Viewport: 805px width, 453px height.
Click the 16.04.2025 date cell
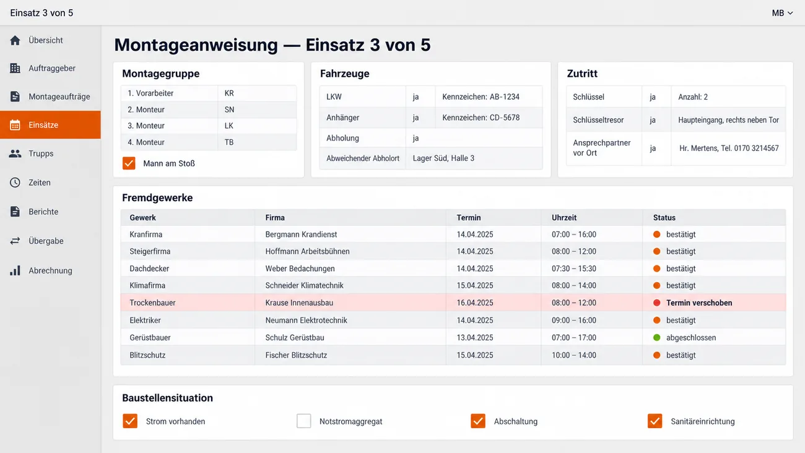point(494,303)
